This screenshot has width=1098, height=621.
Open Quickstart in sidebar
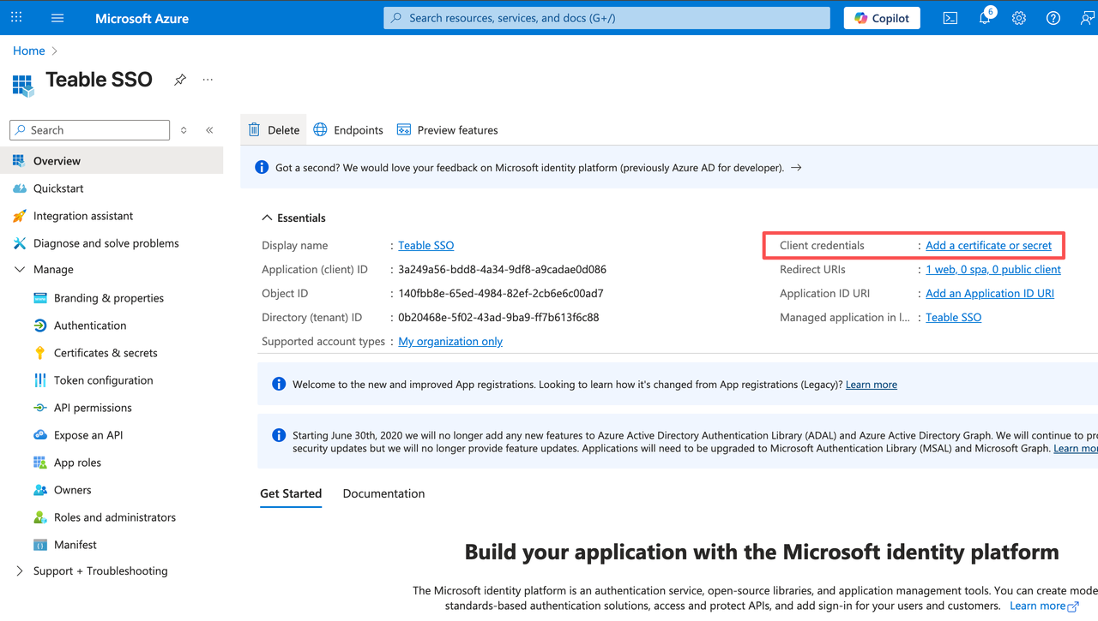coord(58,188)
